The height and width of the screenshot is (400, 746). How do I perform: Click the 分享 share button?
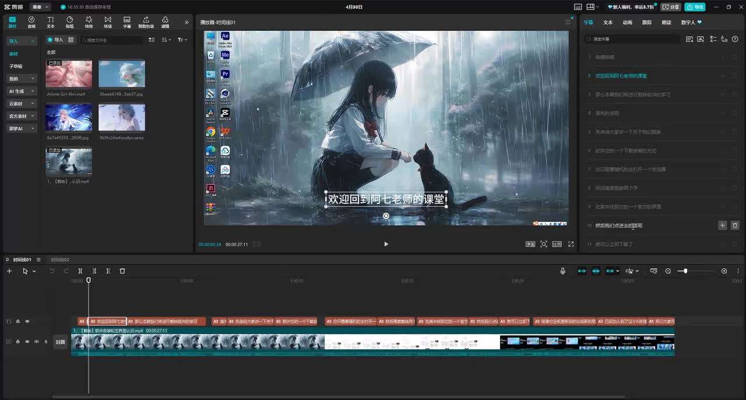(x=671, y=7)
